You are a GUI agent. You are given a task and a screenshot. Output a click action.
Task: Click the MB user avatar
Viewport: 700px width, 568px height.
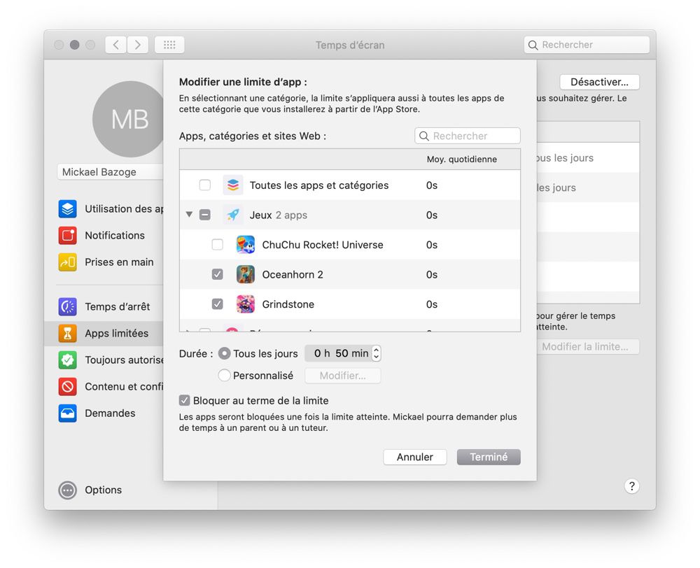[129, 119]
